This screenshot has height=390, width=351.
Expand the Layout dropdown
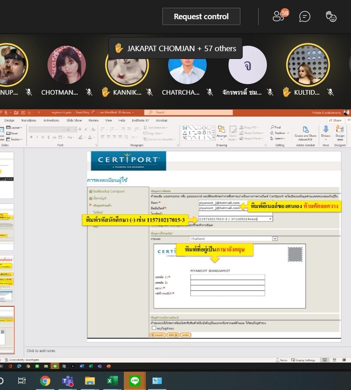[x=15, y=128]
